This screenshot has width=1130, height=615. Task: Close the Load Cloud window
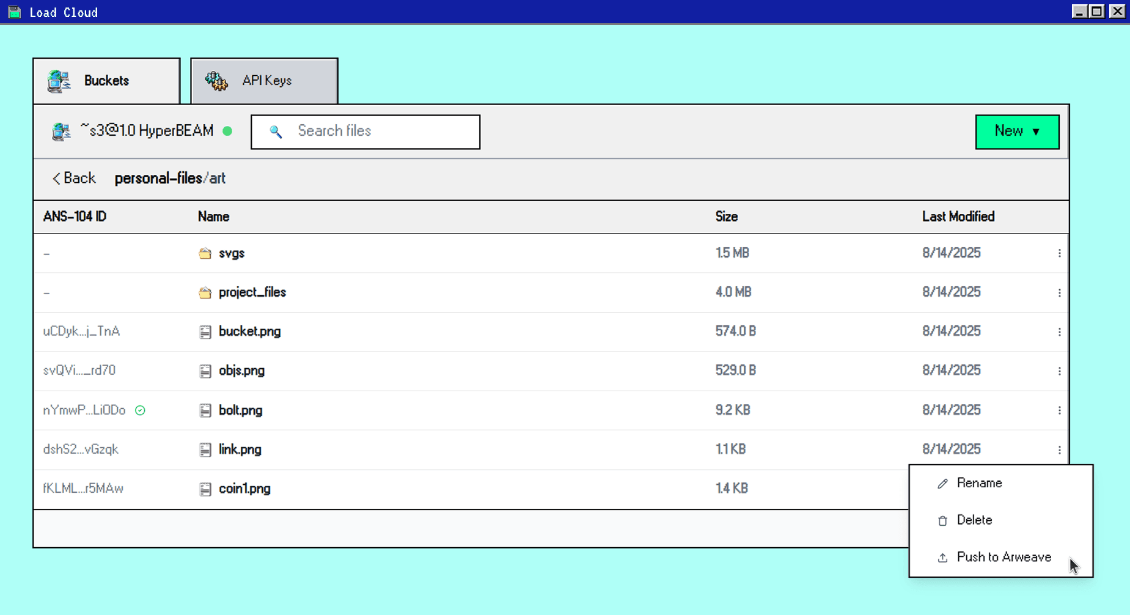pos(1117,11)
